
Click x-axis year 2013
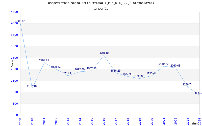[x=68, y=121]
